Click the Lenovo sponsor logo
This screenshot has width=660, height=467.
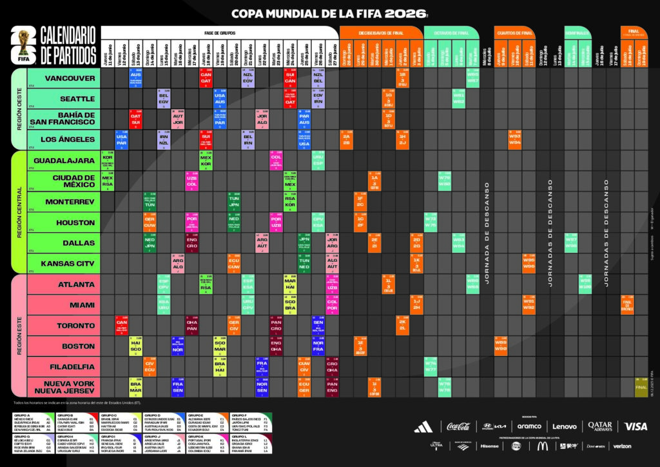coord(565,426)
